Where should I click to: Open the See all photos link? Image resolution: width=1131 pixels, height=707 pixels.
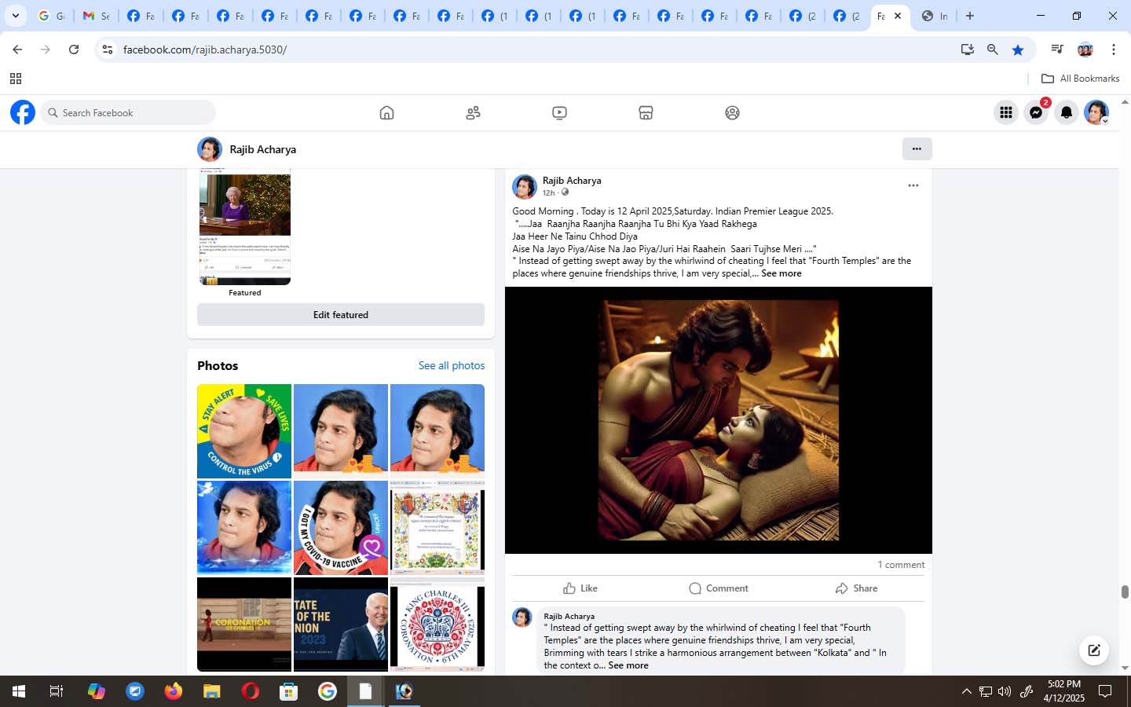[452, 365]
